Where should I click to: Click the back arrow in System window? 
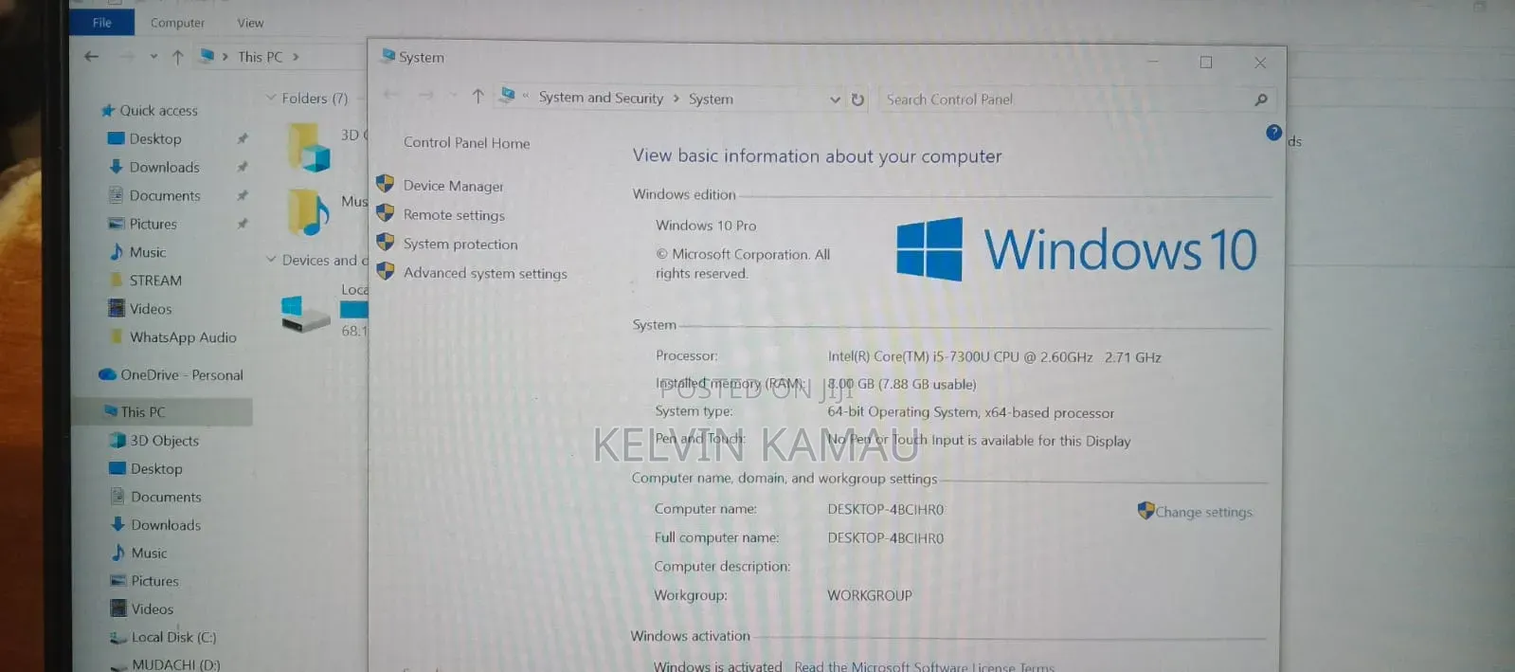click(390, 95)
